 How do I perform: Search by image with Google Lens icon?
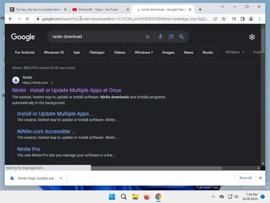[x=171, y=37]
